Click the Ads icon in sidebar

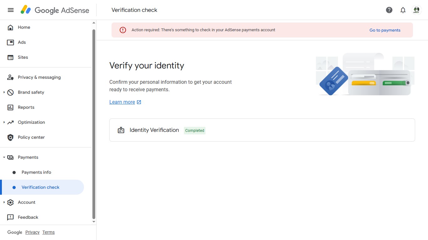point(10,42)
